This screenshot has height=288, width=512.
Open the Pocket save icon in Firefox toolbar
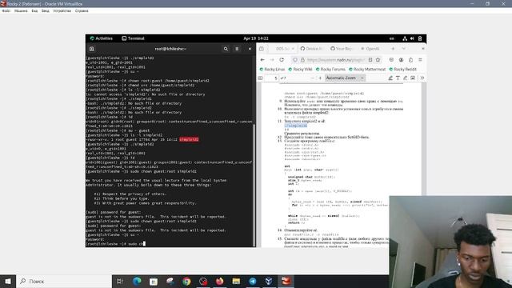[x=391, y=60]
